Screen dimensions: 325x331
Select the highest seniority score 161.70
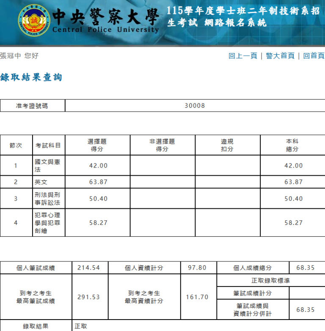[197, 297]
